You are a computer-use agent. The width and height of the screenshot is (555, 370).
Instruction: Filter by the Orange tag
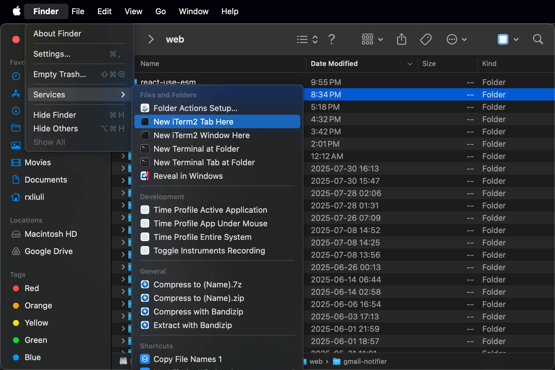tap(32, 306)
